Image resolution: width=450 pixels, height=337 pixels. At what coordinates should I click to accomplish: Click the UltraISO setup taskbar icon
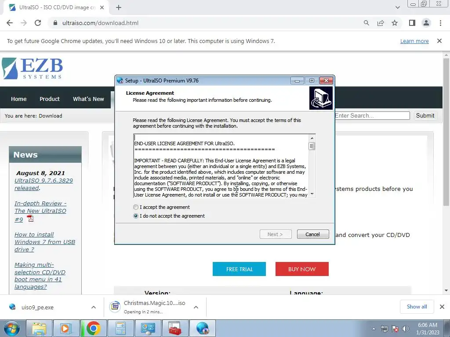click(x=203, y=328)
